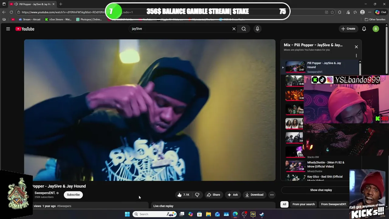Open the account avatar menu
This screenshot has height=219, width=389.
(x=376, y=29)
